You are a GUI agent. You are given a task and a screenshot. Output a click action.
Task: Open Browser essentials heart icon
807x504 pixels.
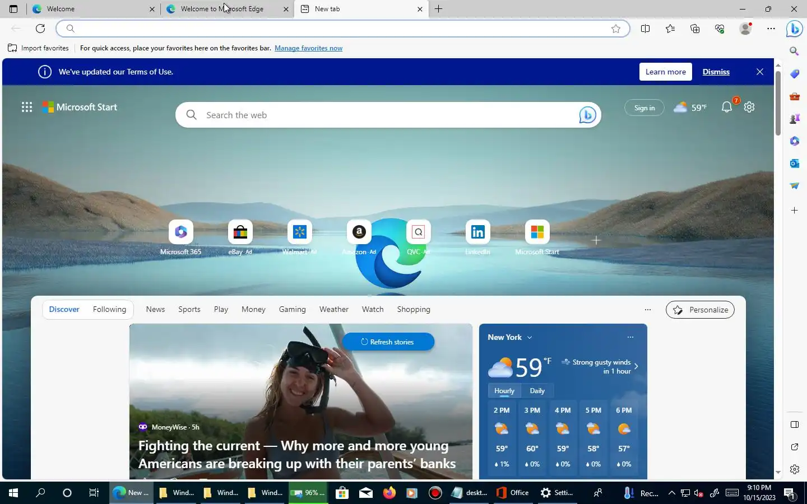[720, 29]
